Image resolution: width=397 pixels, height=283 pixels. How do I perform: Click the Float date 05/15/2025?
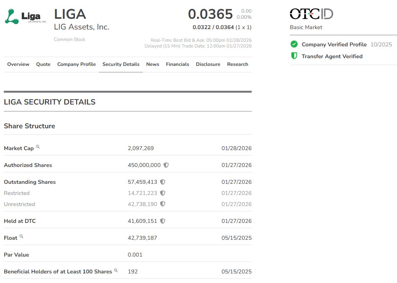coord(236,238)
